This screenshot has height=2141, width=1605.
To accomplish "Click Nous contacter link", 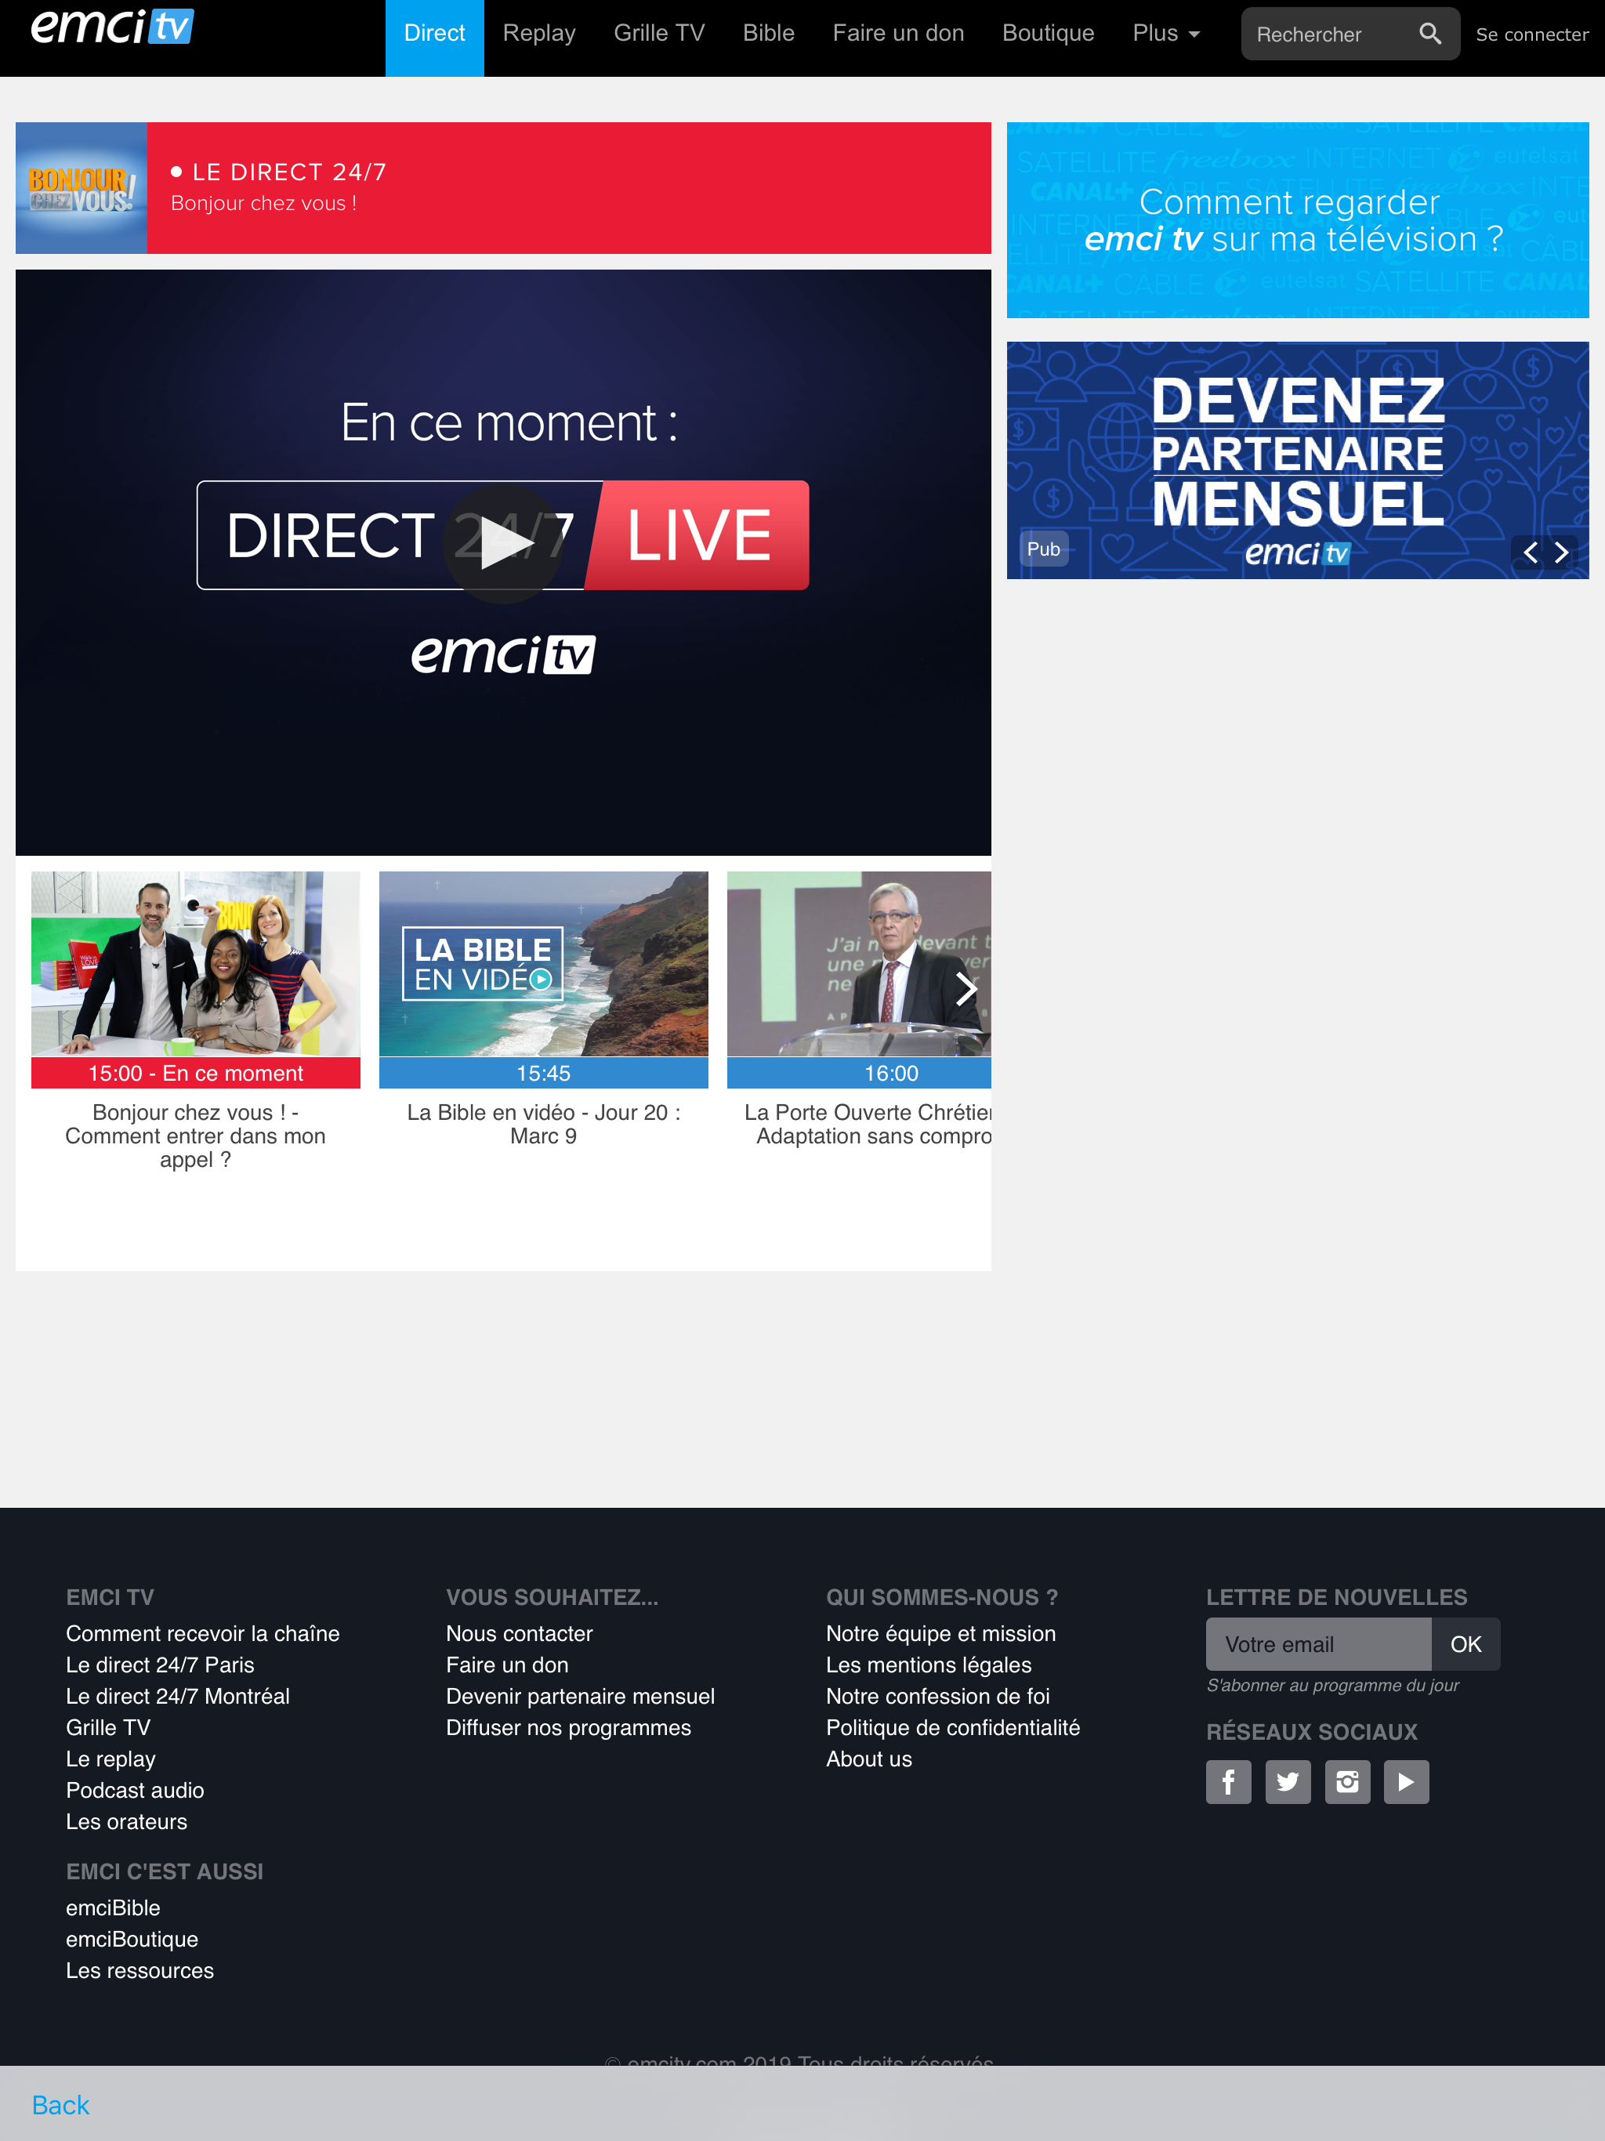I will (x=519, y=1633).
